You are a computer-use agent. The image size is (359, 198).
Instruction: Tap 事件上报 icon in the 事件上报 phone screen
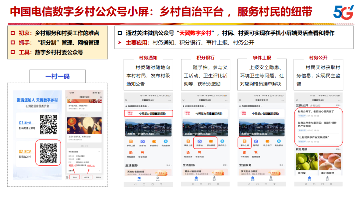pos(244,141)
